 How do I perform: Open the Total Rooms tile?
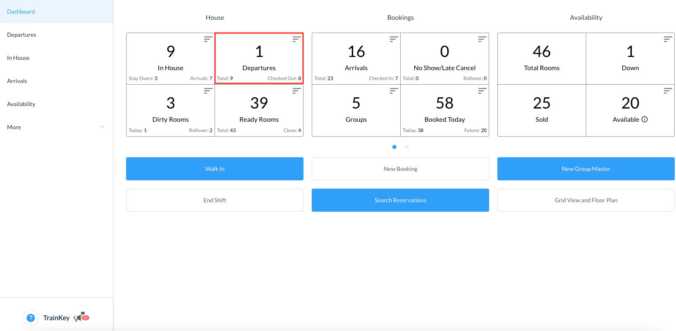(x=542, y=59)
